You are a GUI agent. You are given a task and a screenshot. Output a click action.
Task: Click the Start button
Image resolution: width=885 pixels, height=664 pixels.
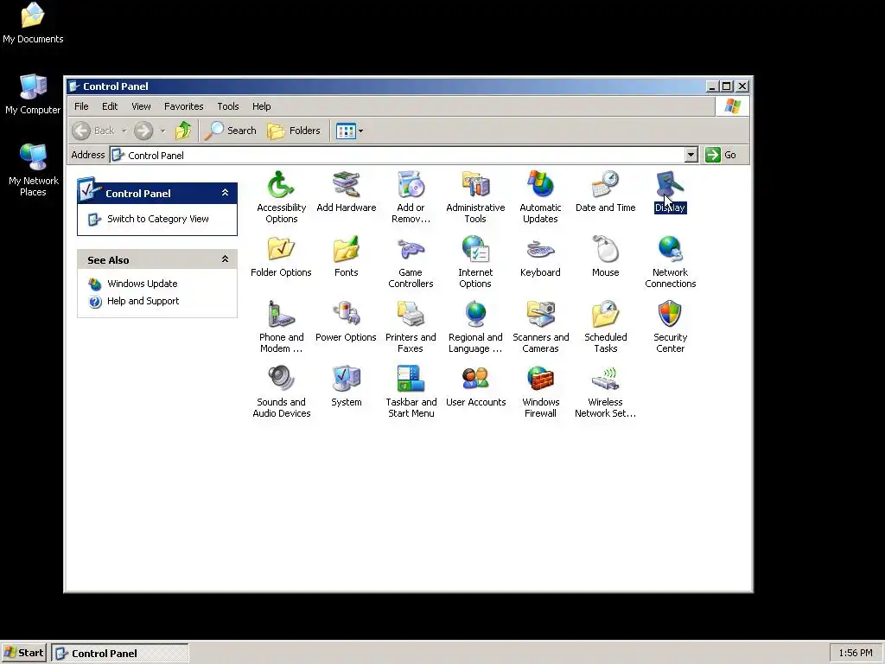(x=23, y=653)
